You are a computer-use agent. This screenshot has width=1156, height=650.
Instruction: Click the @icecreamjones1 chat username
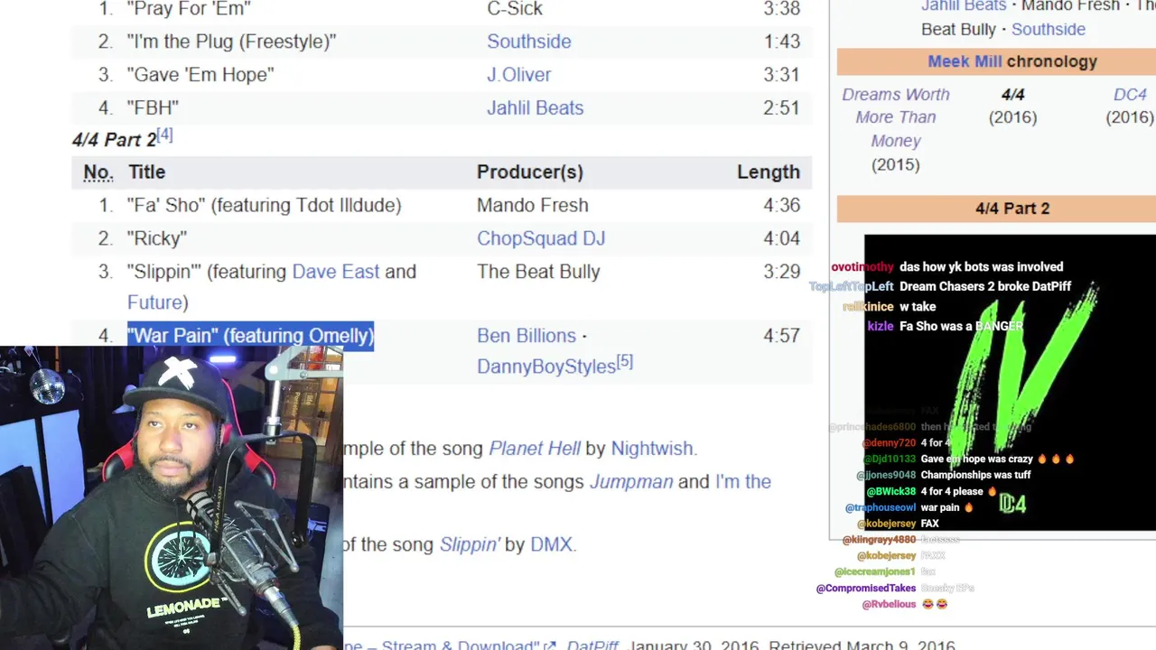874,572
